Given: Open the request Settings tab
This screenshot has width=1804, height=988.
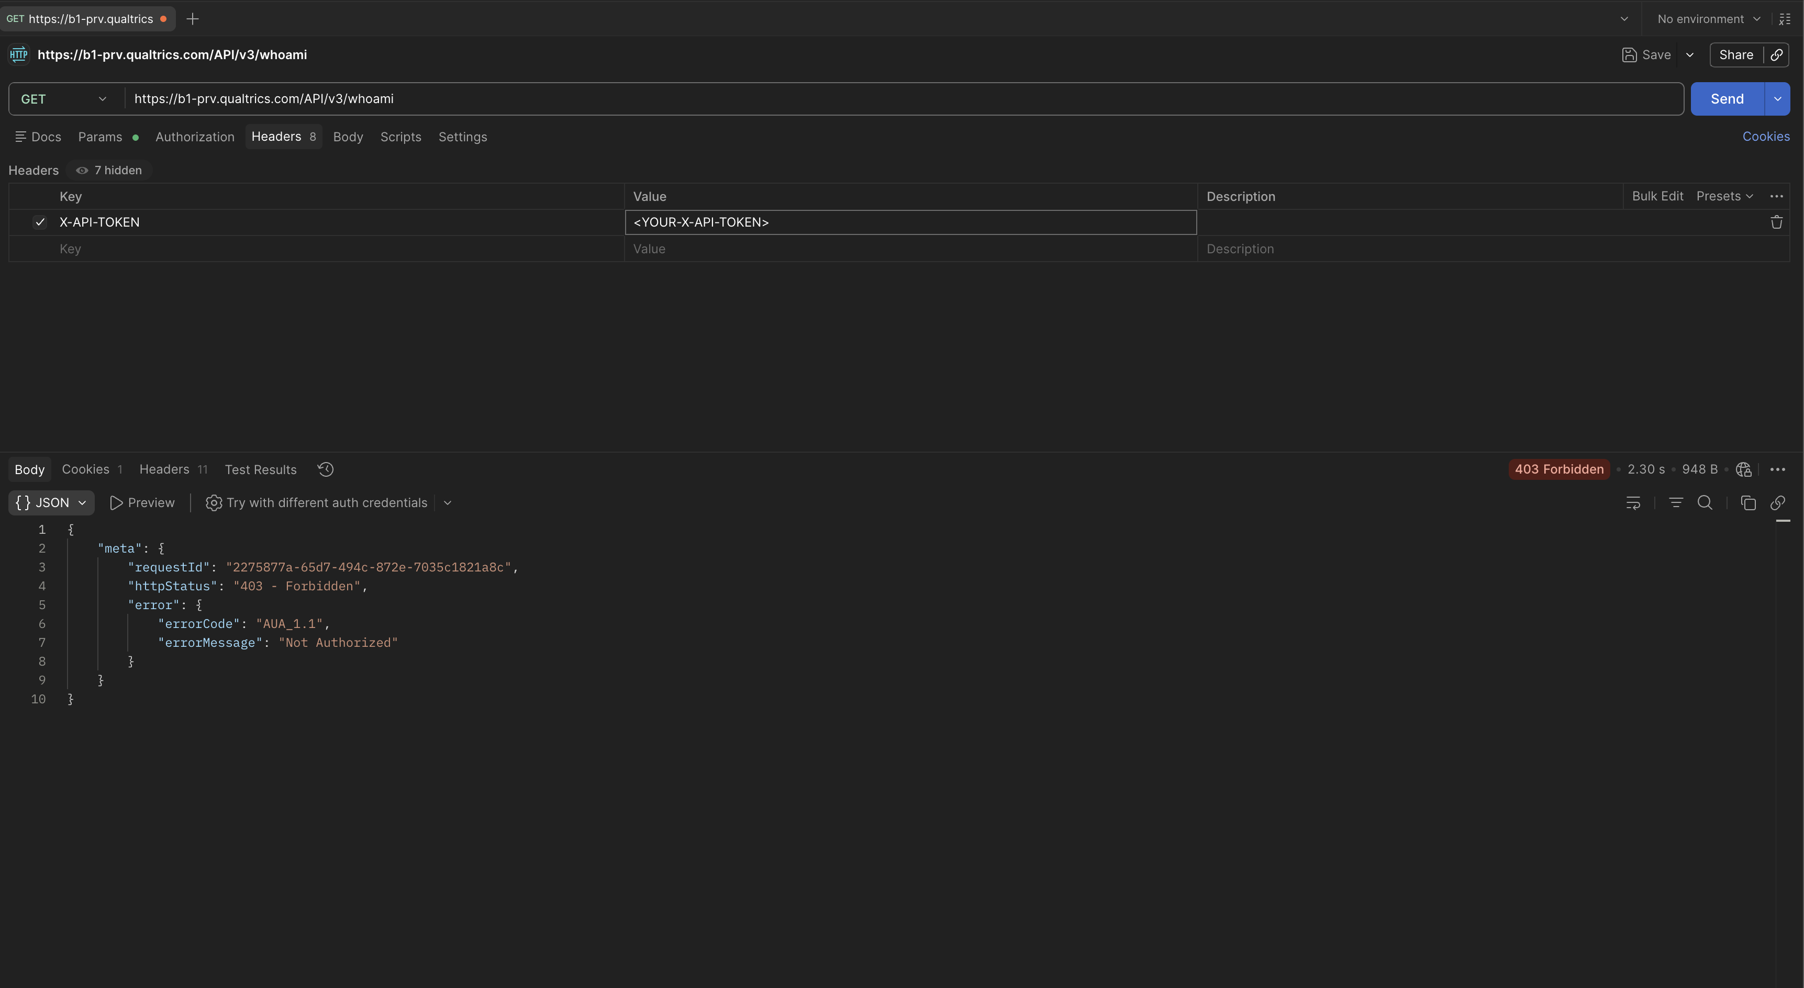Looking at the screenshot, I should coord(463,137).
